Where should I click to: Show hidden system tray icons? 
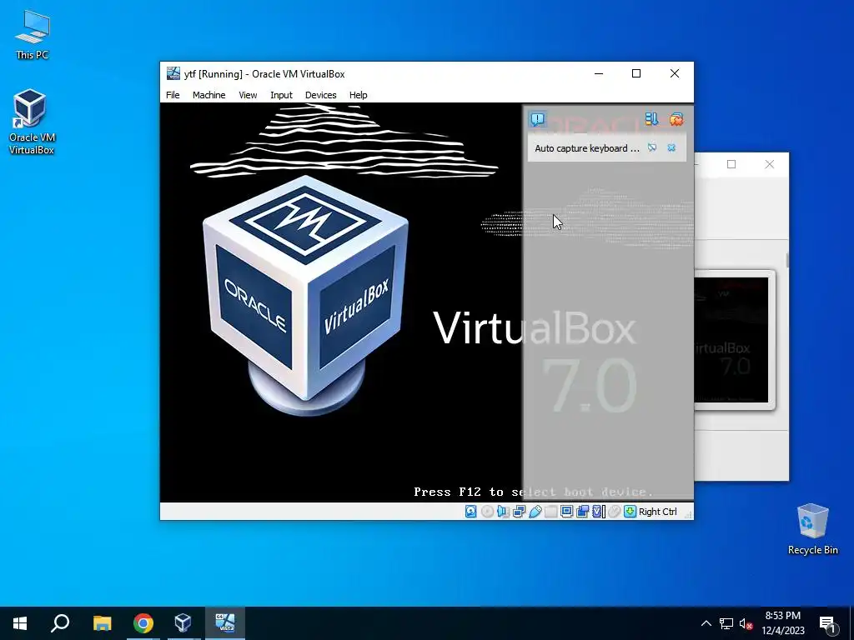(x=706, y=623)
